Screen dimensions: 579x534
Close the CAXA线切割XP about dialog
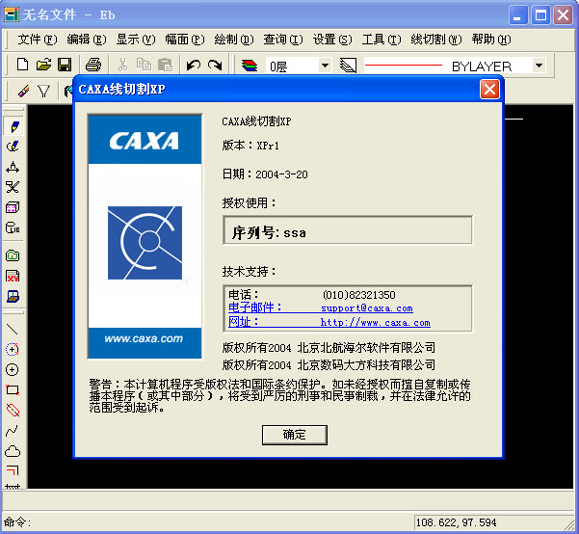point(489,90)
